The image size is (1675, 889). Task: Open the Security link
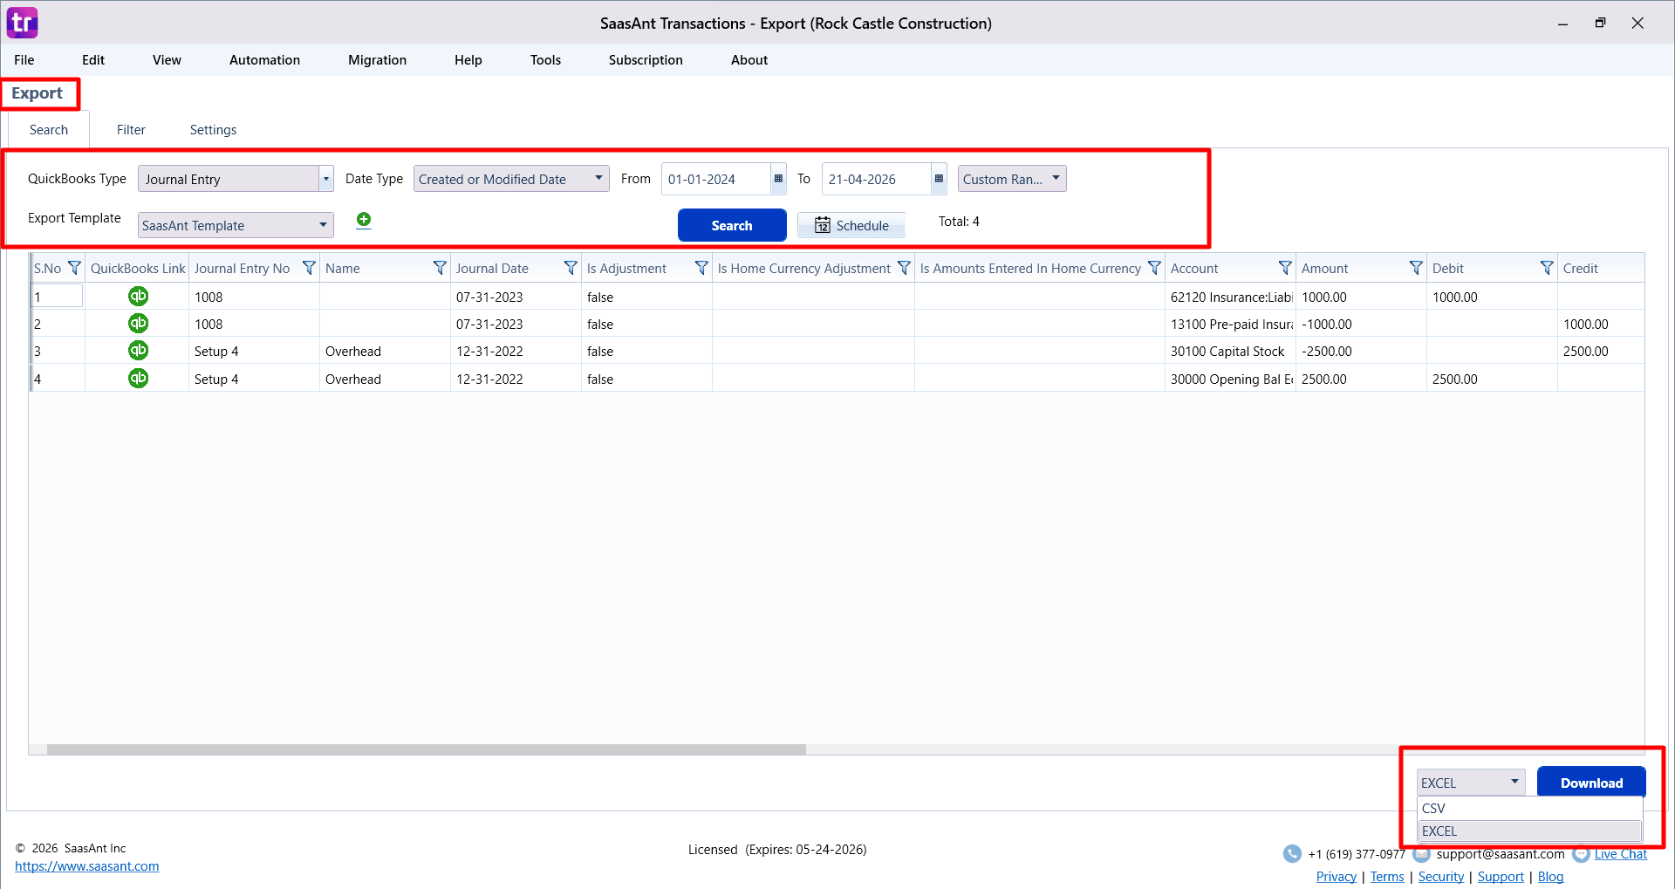[x=1441, y=877]
